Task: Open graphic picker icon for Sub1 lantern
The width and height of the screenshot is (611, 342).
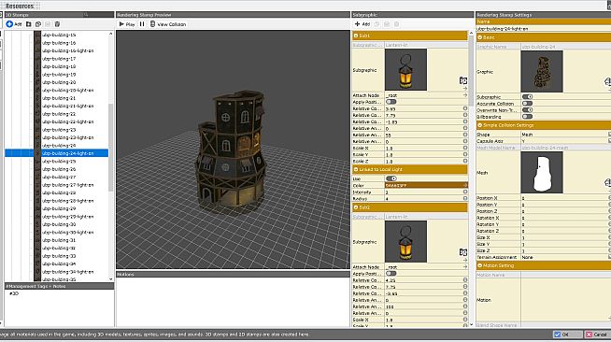Action: coord(463,80)
